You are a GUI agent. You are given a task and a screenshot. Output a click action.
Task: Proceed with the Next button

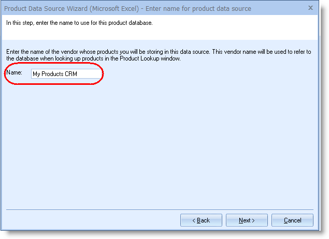(x=247, y=220)
